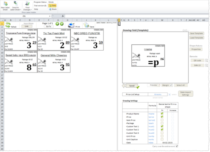This screenshot has width=210, height=152.
Task: Select the Tic Tac Fresh Mint label
Action: (54, 40)
